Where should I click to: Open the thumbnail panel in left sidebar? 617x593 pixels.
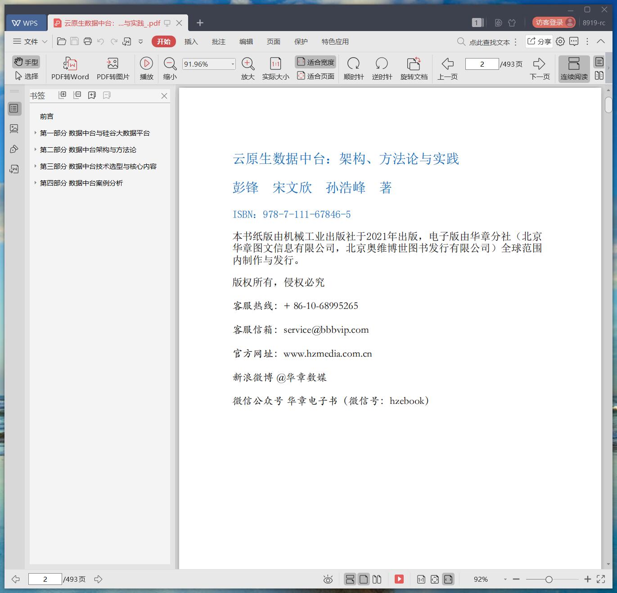tap(14, 129)
